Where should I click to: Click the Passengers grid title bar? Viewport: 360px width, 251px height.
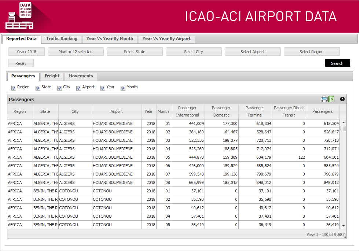pyautogui.click(x=177, y=99)
